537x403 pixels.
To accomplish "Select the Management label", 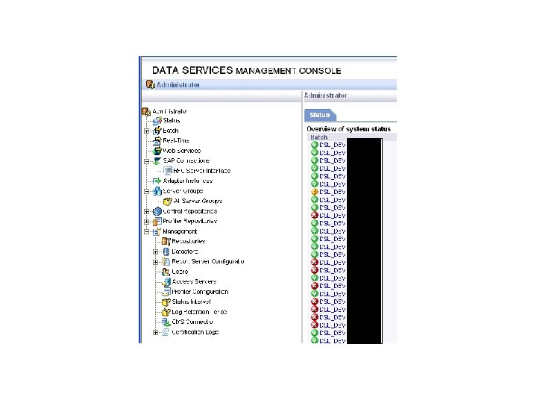I will tap(180, 231).
